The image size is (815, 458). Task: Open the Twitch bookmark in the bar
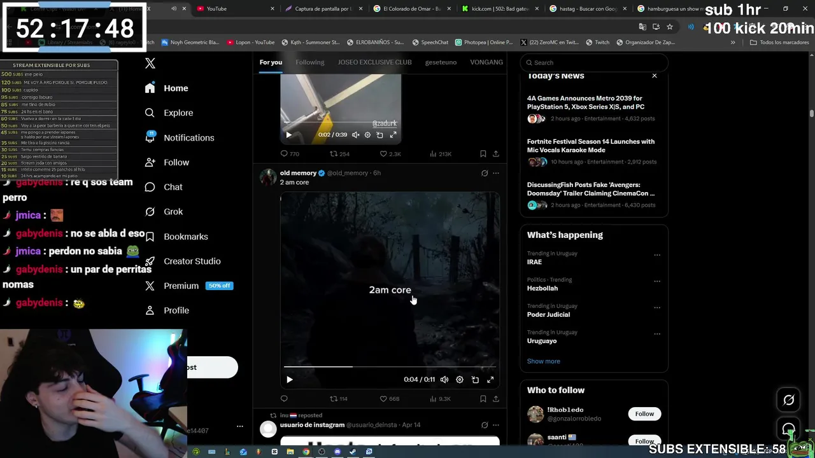pos(597,43)
